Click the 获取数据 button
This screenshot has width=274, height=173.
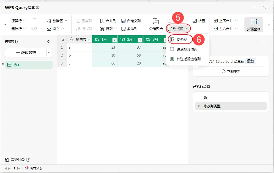coord(26,53)
